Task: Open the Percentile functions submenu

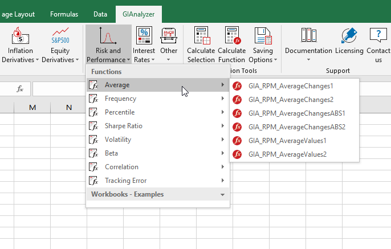Action: (157, 112)
